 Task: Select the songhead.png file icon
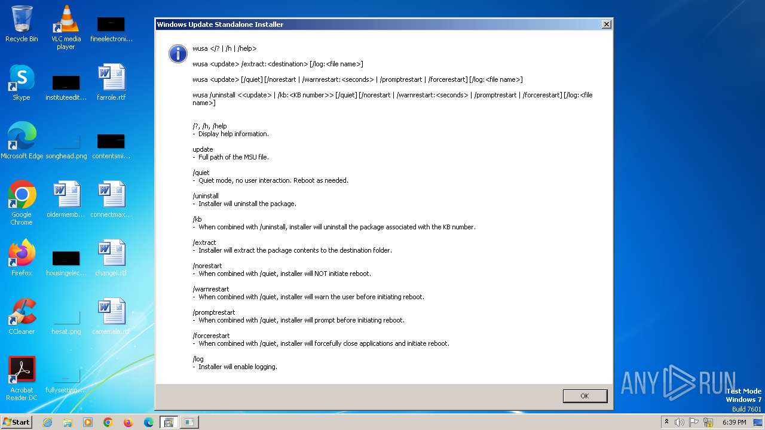click(66, 146)
